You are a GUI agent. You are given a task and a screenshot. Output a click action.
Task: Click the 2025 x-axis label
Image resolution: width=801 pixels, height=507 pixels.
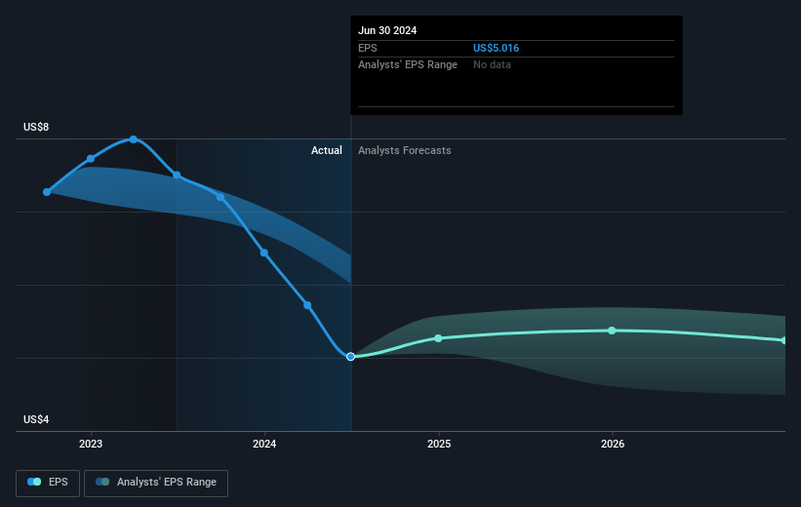[439, 444]
